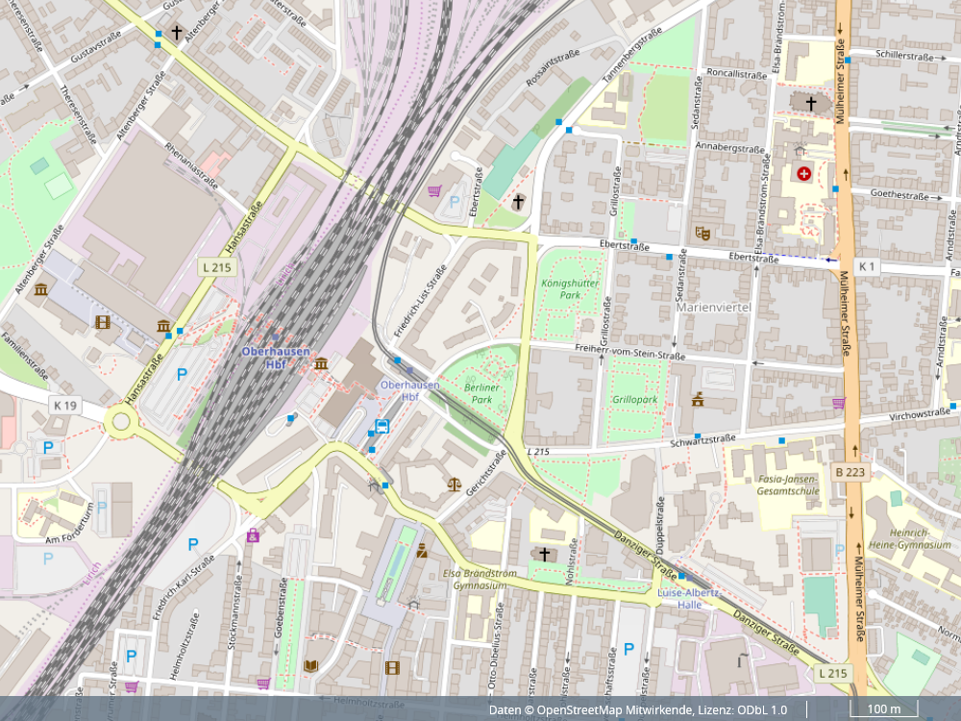The width and height of the screenshot is (961, 721).
Task: Click the K 19 road shield
Action: [64, 406]
